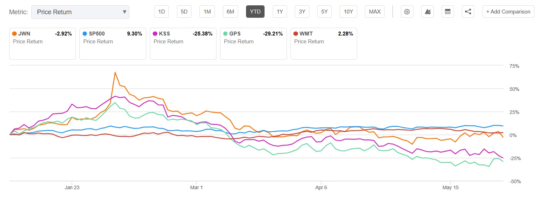Image resolution: width=538 pixels, height=197 pixels.
Task: Click the share chart icon
Action: [x=468, y=12]
